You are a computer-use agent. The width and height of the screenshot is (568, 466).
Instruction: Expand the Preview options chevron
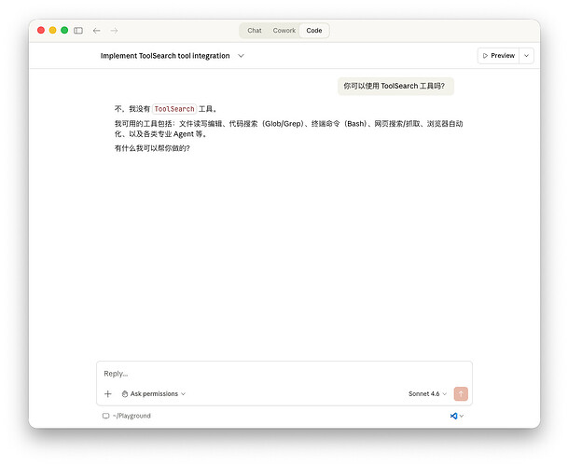(x=527, y=56)
